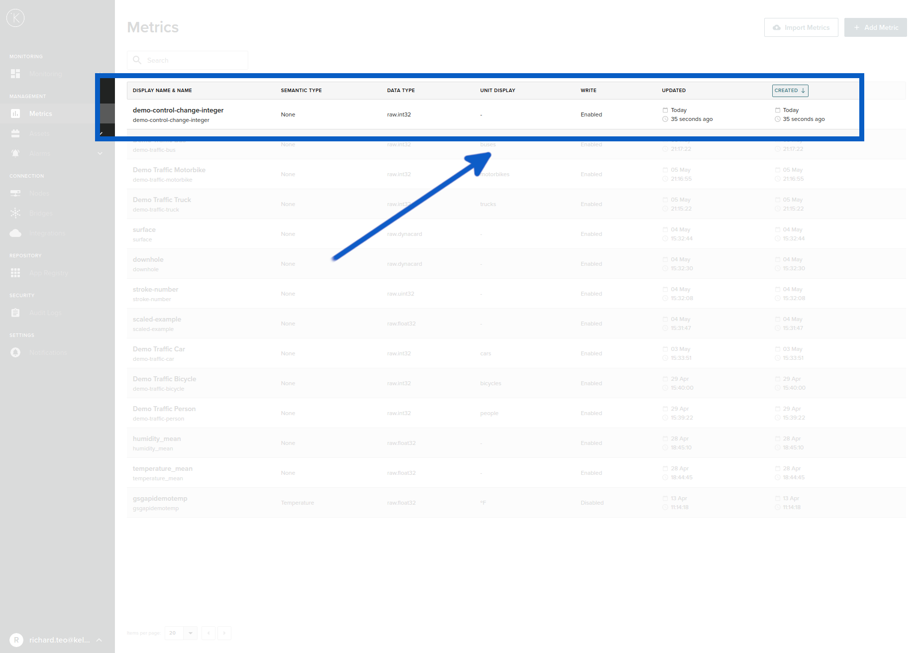Select the Monitoring icon in the sidebar
Image resolution: width=918 pixels, height=653 pixels.
(x=15, y=74)
